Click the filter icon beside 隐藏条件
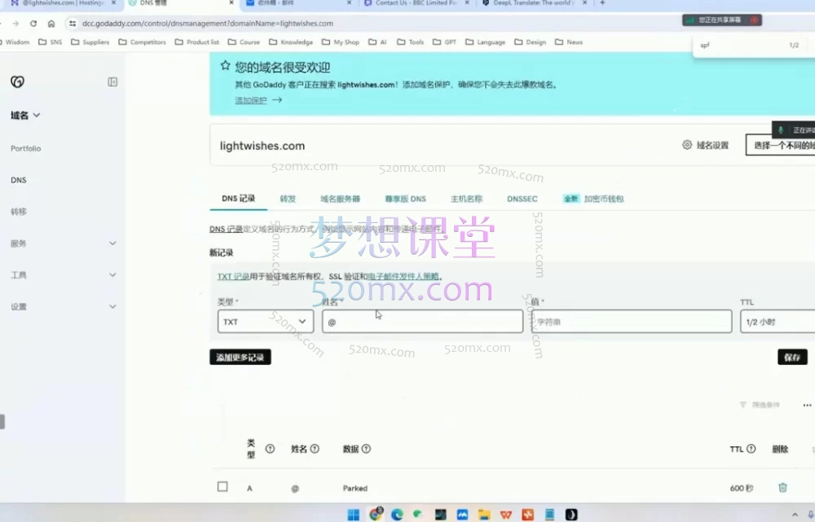Screen dimensions: 815x522 pos(742,405)
